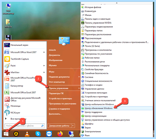Viewport: 156px width, 139px height.
Task: Click the Диспетчер рисунков Microsoft Office icon
Action: (7, 99)
